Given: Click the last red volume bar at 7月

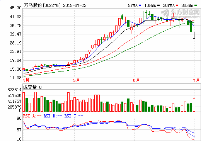Looking at the screenshot, I should [194, 105].
